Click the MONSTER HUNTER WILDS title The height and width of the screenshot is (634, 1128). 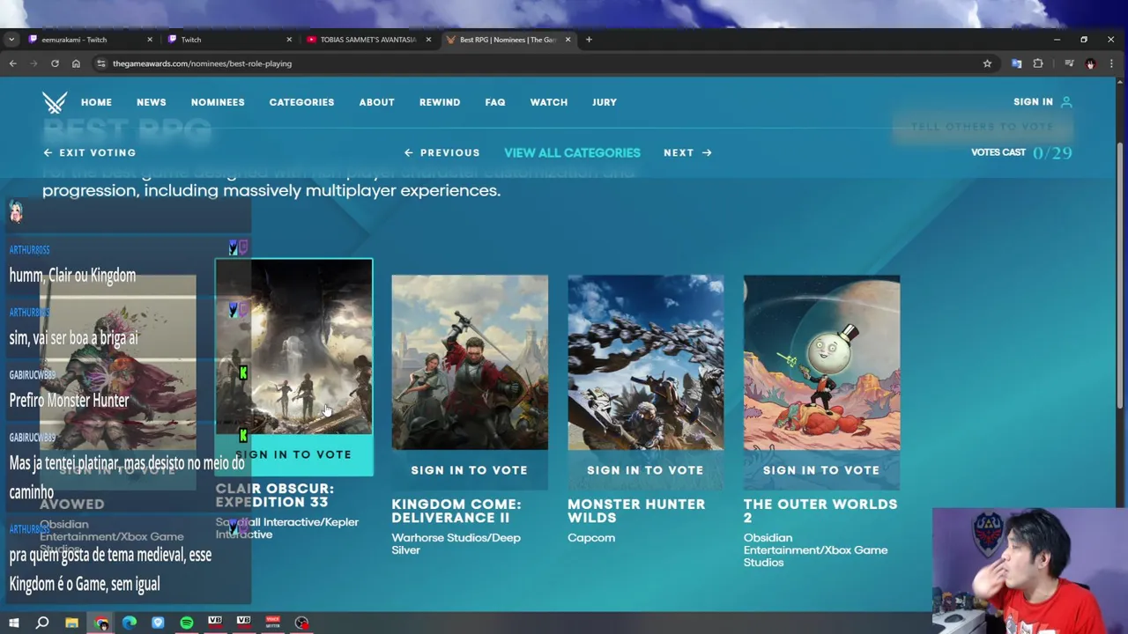(636, 511)
